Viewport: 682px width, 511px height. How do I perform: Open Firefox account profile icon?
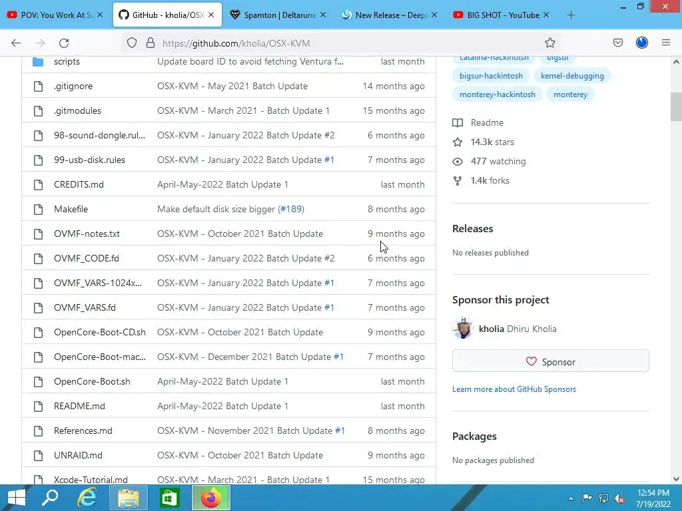(x=642, y=43)
